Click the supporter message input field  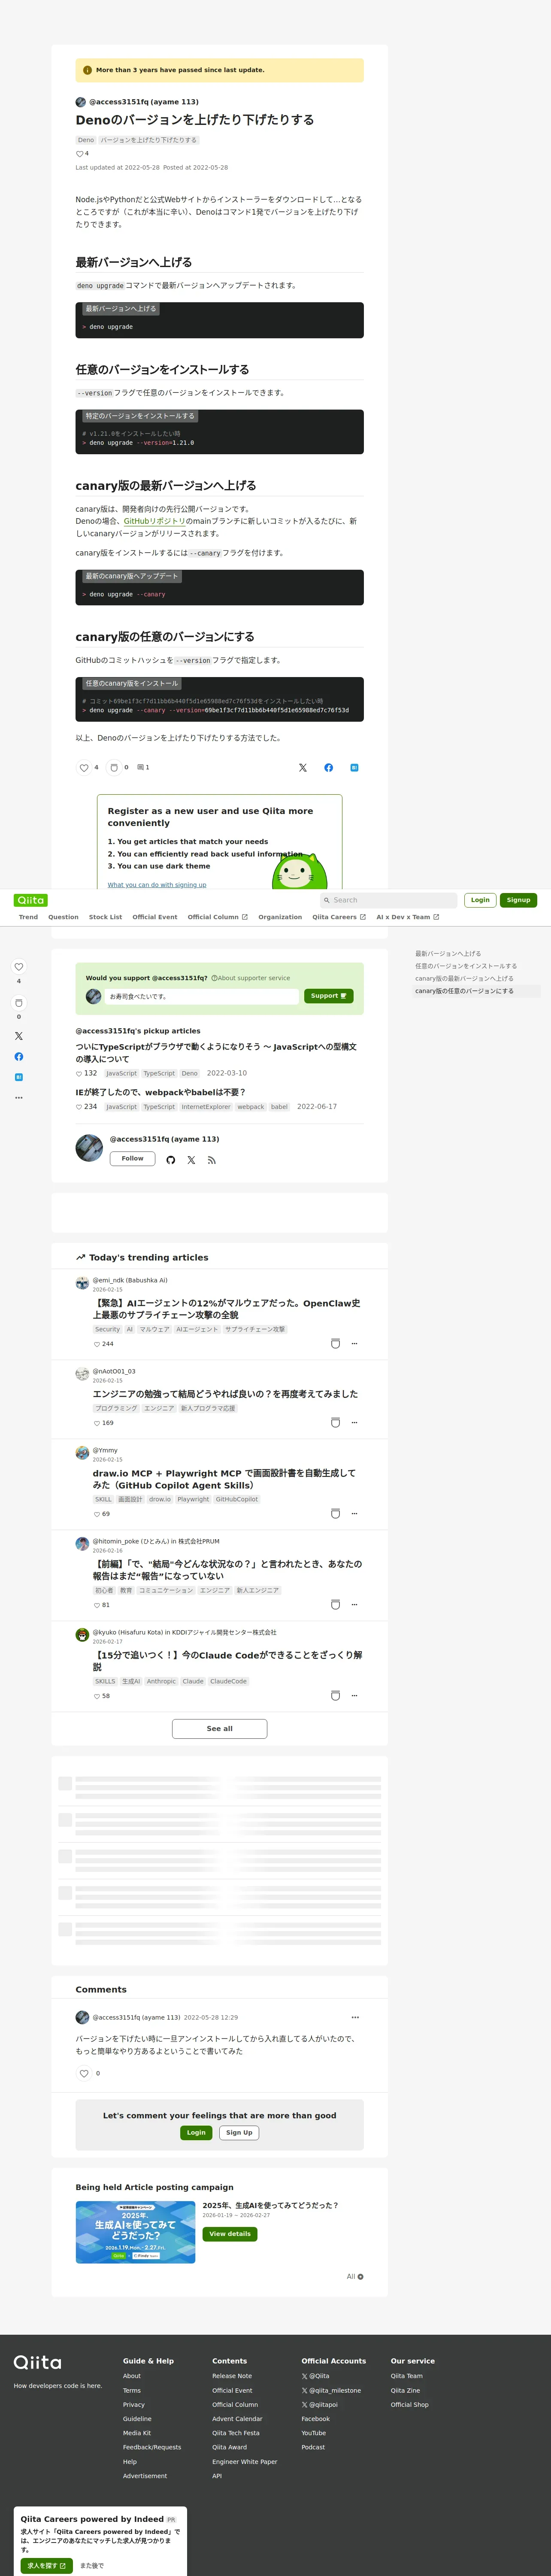(203, 996)
